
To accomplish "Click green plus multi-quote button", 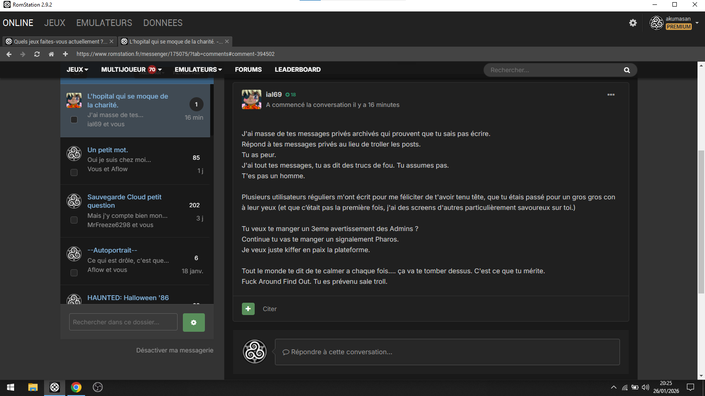I will tap(248, 309).
